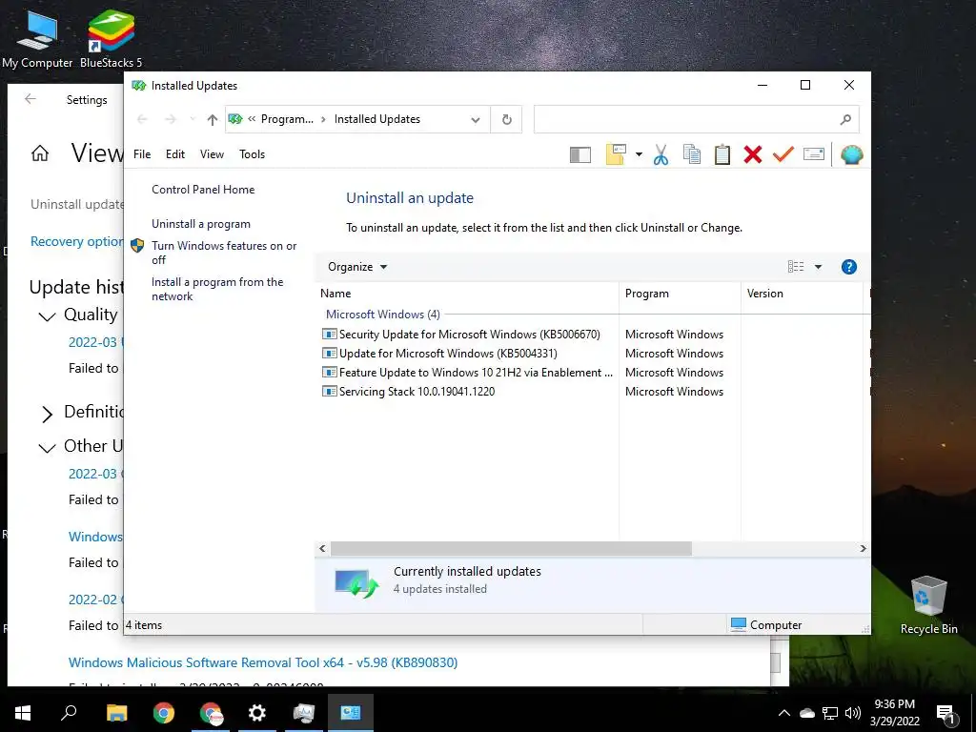Click the Windows Start button
This screenshot has height=732, width=976.
23,713
